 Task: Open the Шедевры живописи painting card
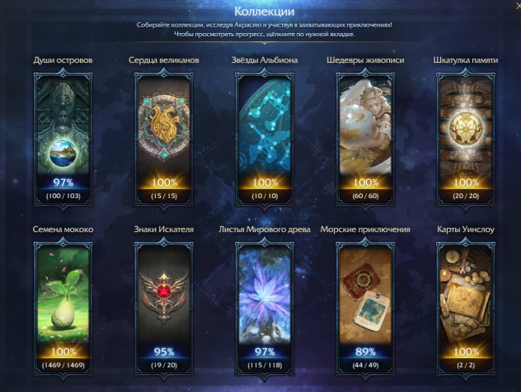click(x=365, y=139)
